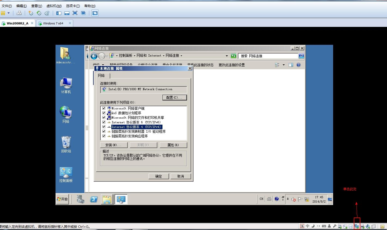The width and height of the screenshot is (387, 230).
Task: Toggle 链路层拓扑发现响应程序 checkbox
Action: click(x=104, y=136)
